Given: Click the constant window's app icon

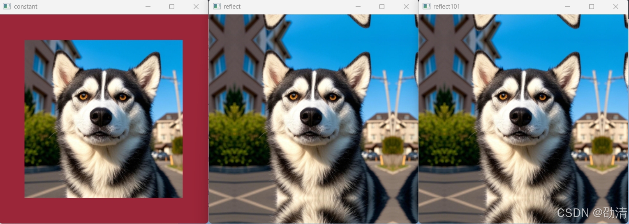Looking at the screenshot, I should 7,7.
